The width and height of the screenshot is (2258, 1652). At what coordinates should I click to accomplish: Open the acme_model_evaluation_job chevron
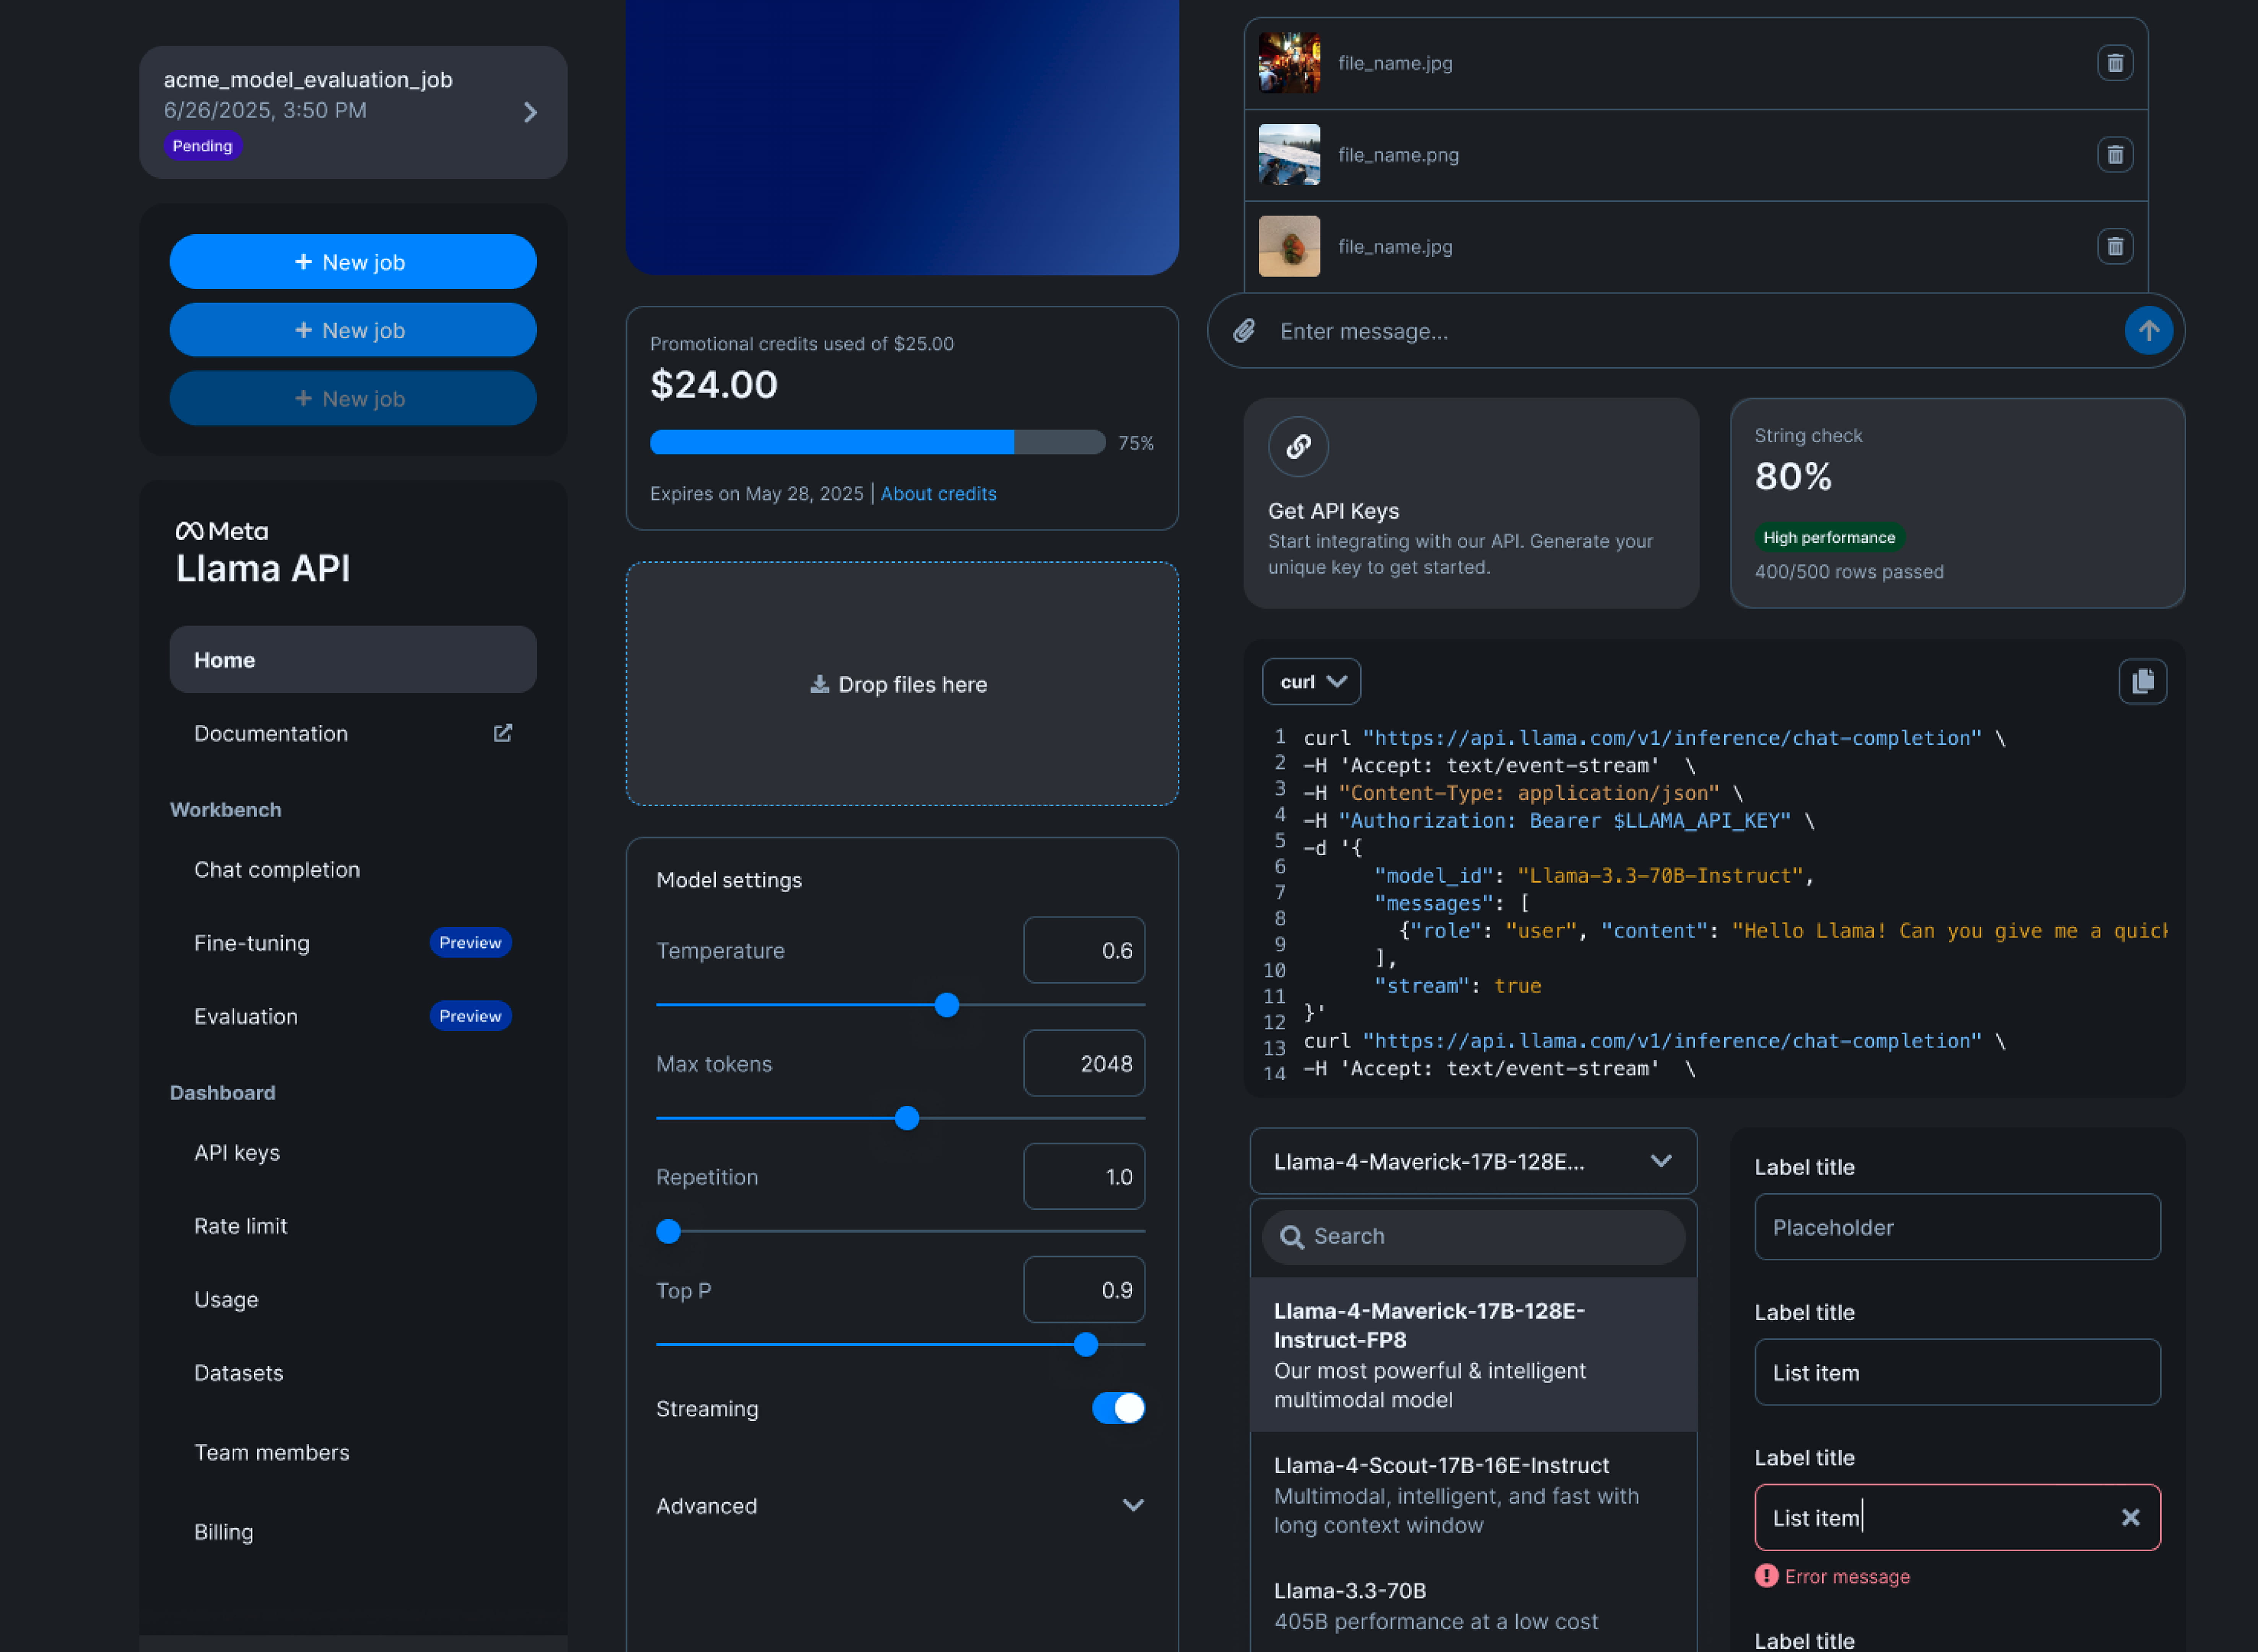[x=531, y=112]
